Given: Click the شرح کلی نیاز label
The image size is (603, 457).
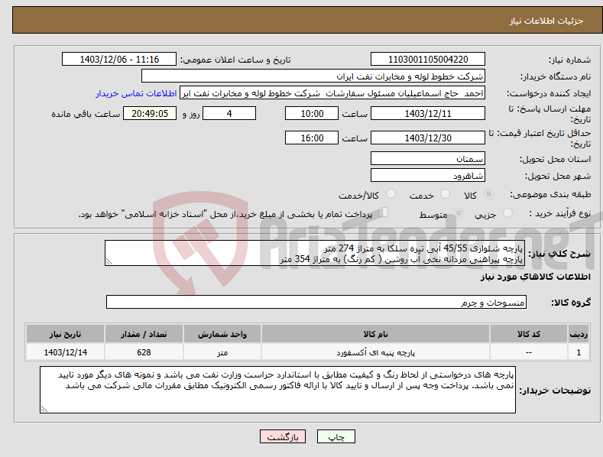Looking at the screenshot, I should 559,254.
